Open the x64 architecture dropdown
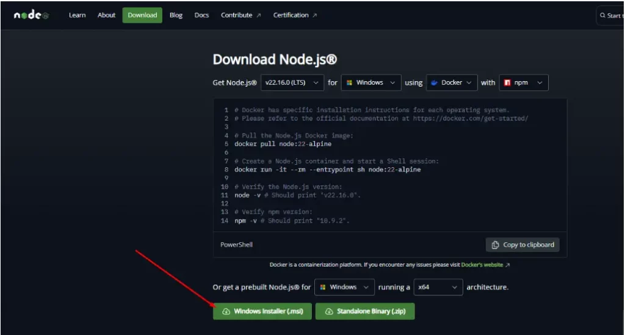 pyautogui.click(x=438, y=287)
